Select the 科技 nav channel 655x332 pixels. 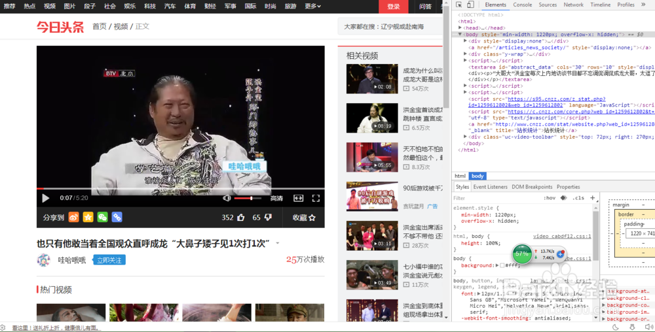click(x=150, y=6)
